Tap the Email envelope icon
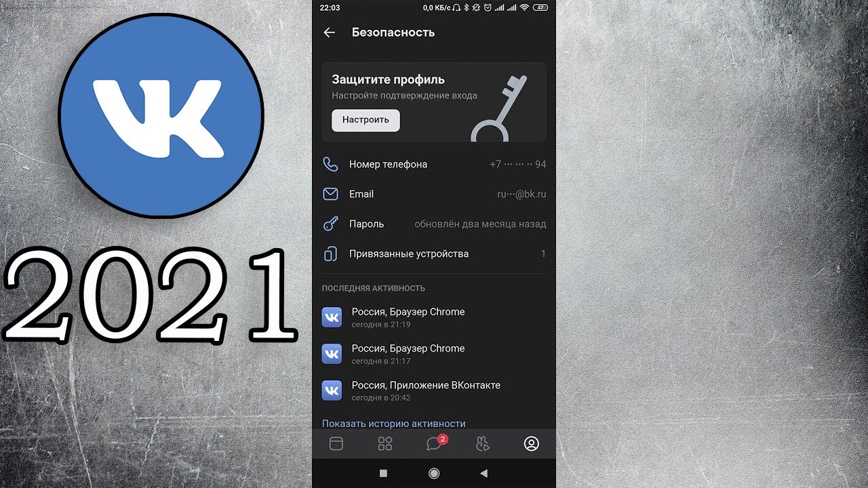 [330, 194]
